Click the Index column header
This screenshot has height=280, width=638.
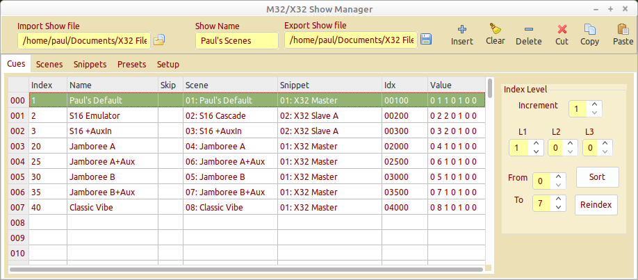coord(47,85)
